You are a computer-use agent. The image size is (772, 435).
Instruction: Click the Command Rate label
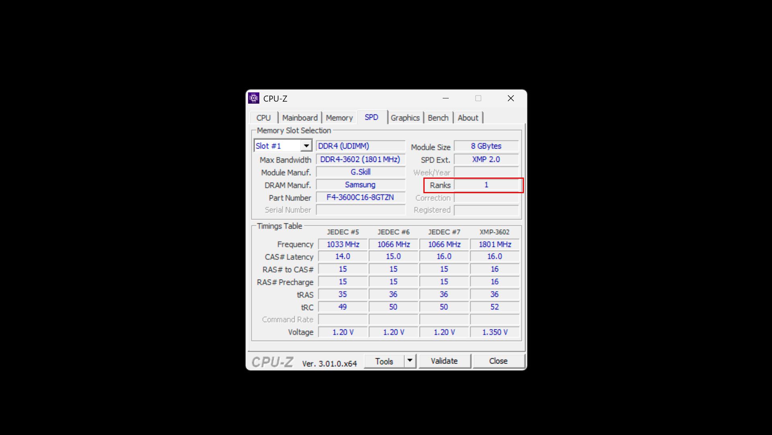point(287,319)
